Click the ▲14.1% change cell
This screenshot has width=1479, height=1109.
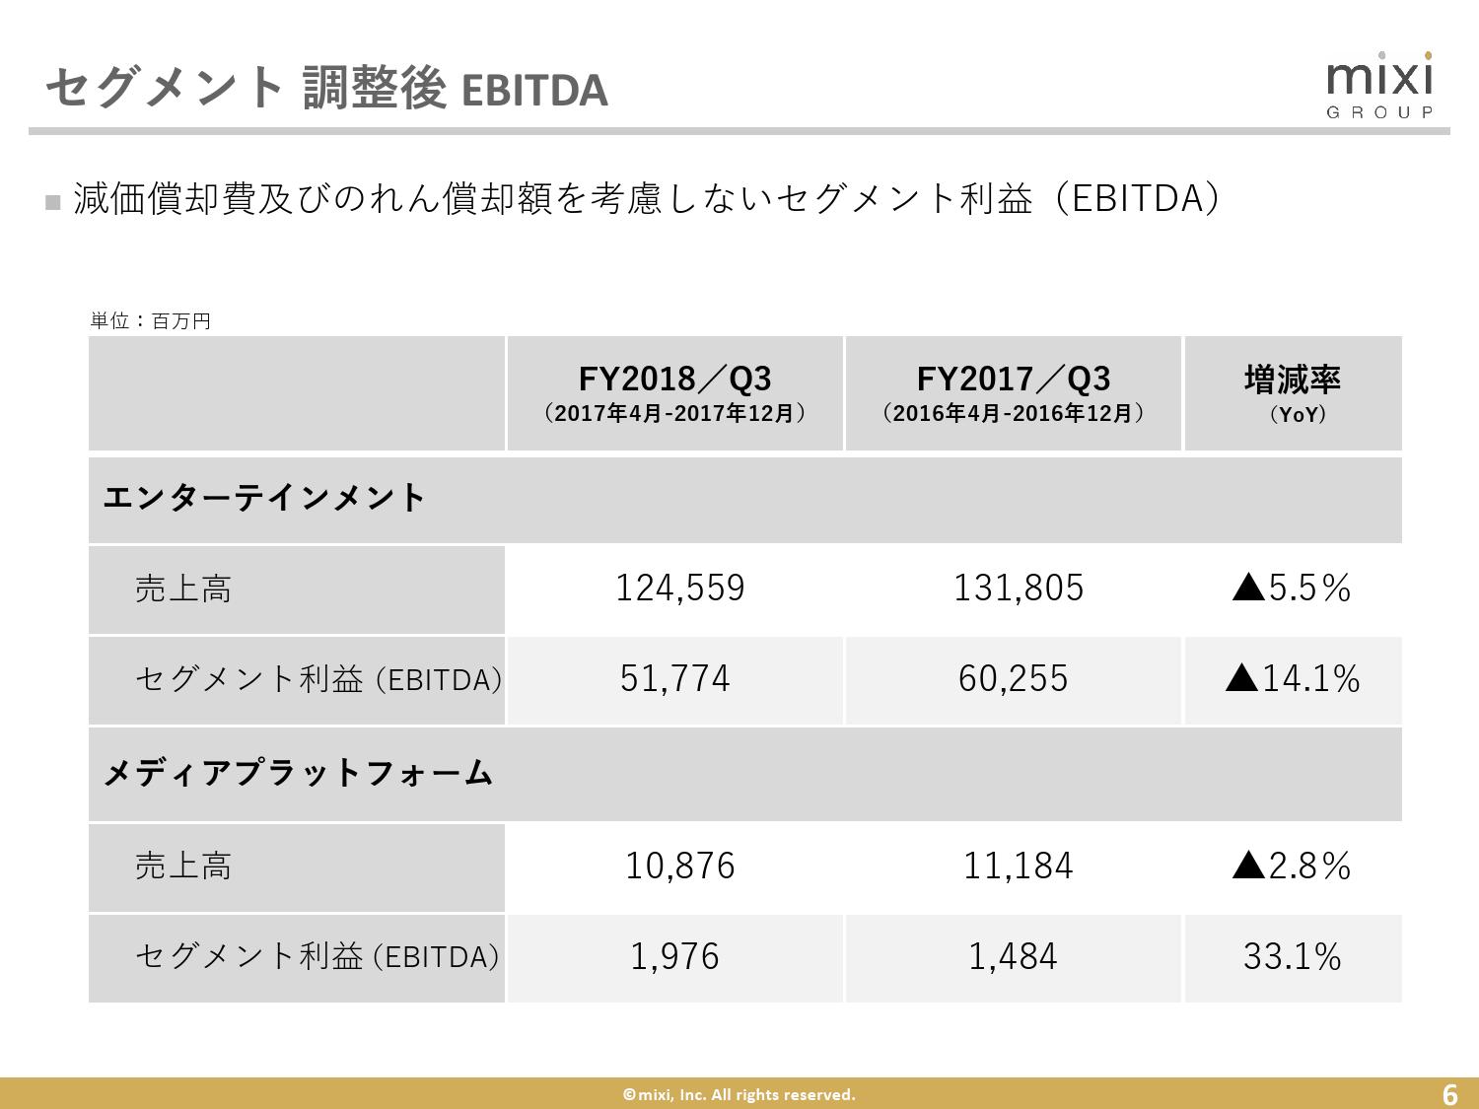coord(1292,679)
